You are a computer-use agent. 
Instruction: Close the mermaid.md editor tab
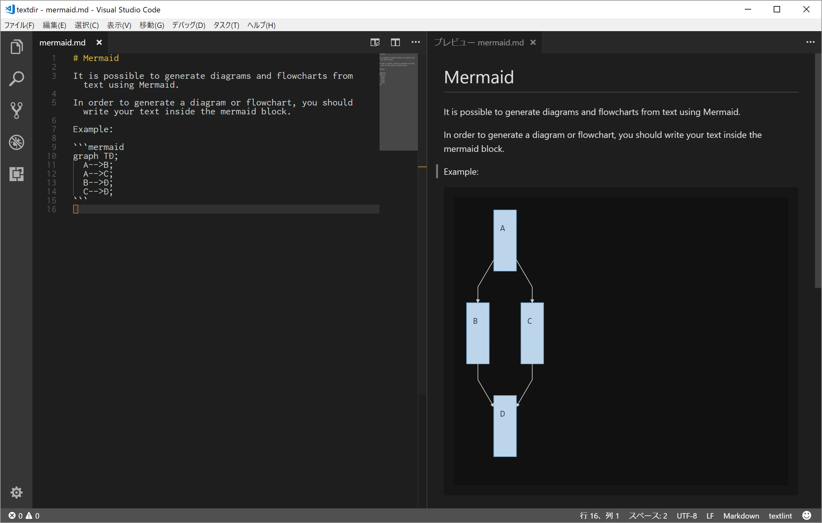click(99, 42)
